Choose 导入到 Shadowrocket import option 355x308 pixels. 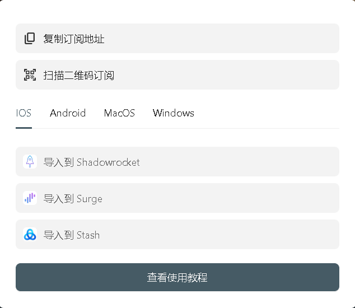click(x=177, y=161)
